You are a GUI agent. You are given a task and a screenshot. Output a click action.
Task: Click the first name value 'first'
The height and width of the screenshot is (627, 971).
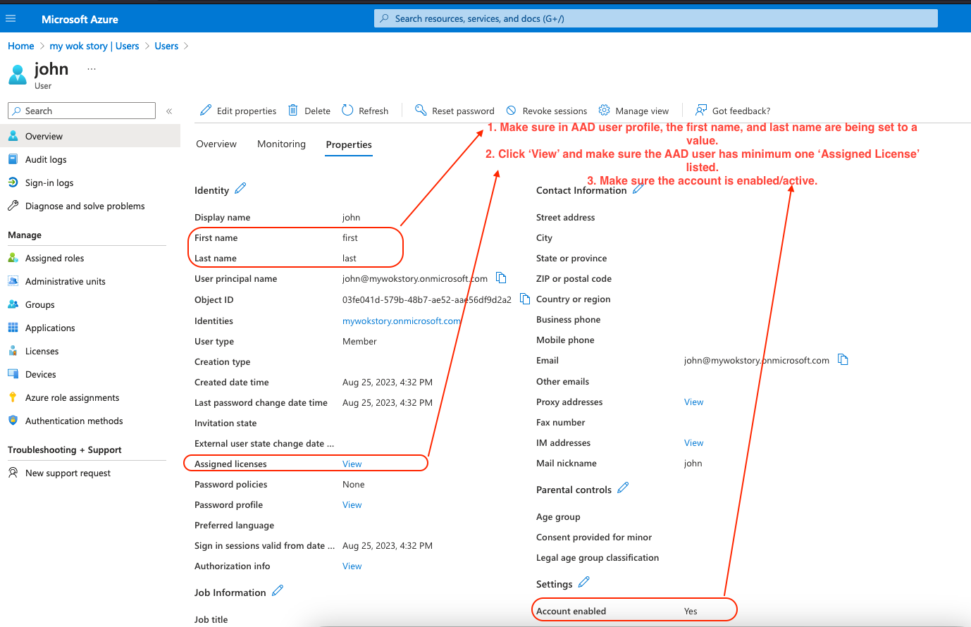click(350, 237)
